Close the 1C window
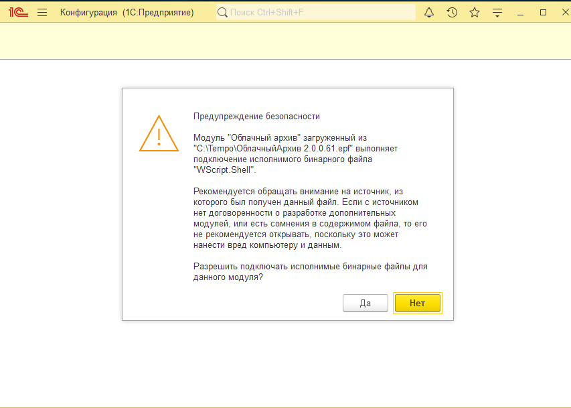 pos(565,13)
